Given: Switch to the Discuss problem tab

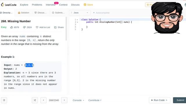Looking at the screenshot, I should tap(40, 13).
